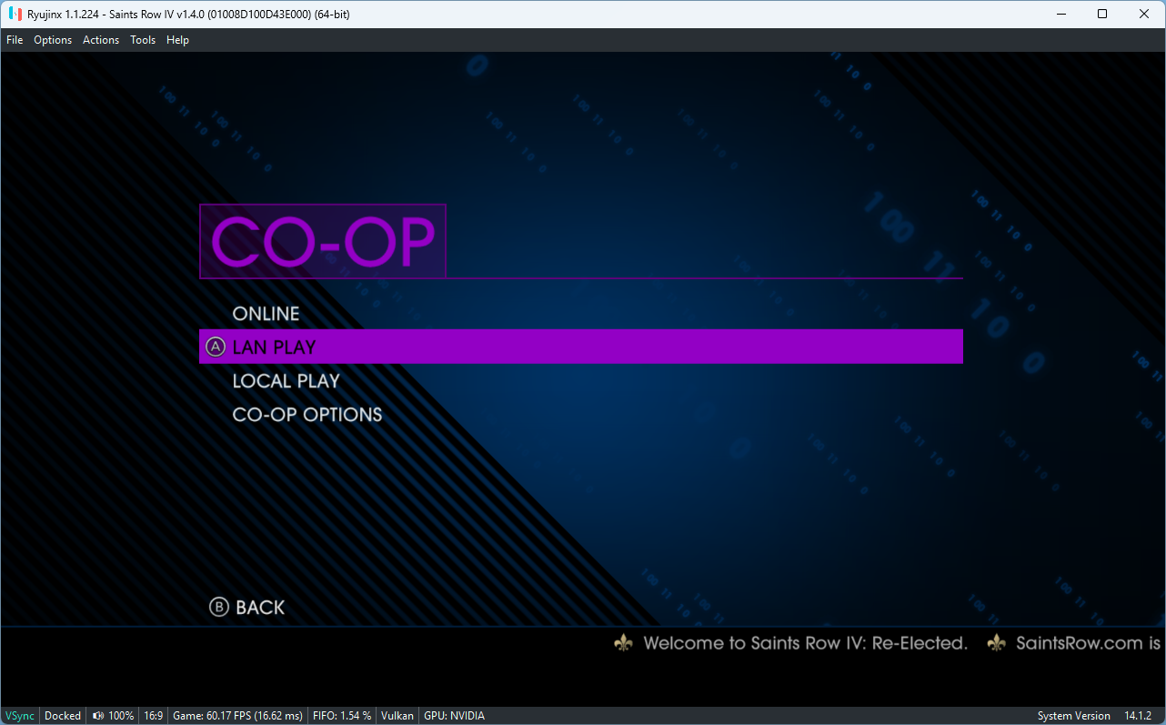Click the GPU: NVIDIA label
The width and height of the screenshot is (1166, 725).
454,716
